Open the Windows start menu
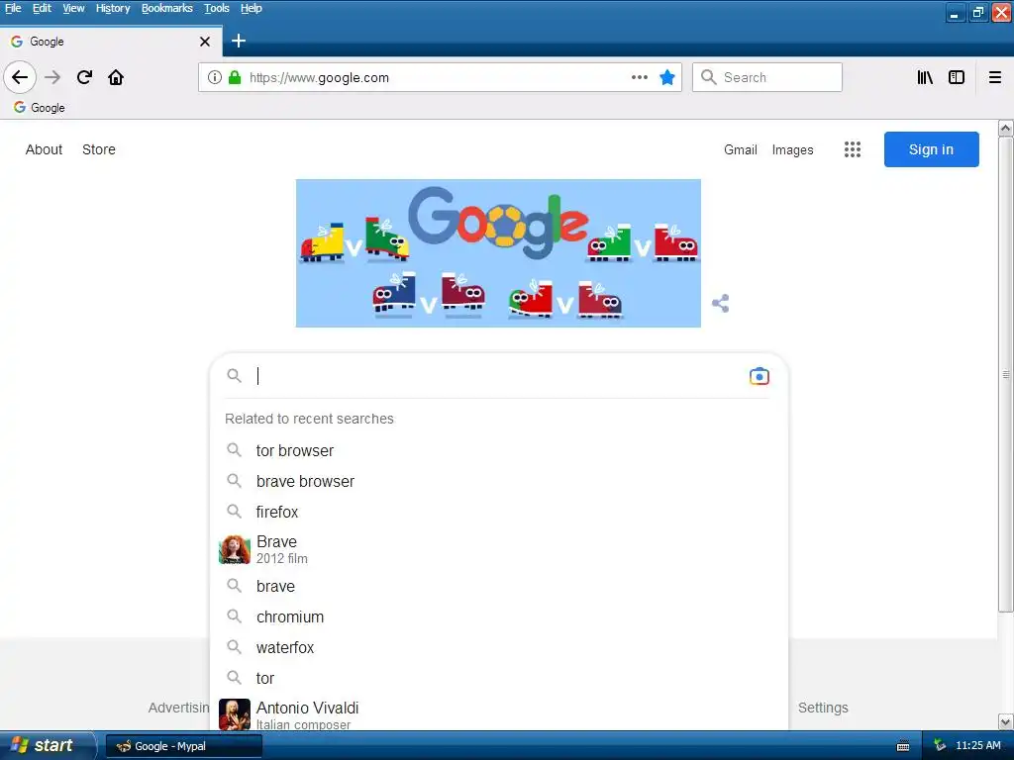The height and width of the screenshot is (760, 1014). point(47,745)
